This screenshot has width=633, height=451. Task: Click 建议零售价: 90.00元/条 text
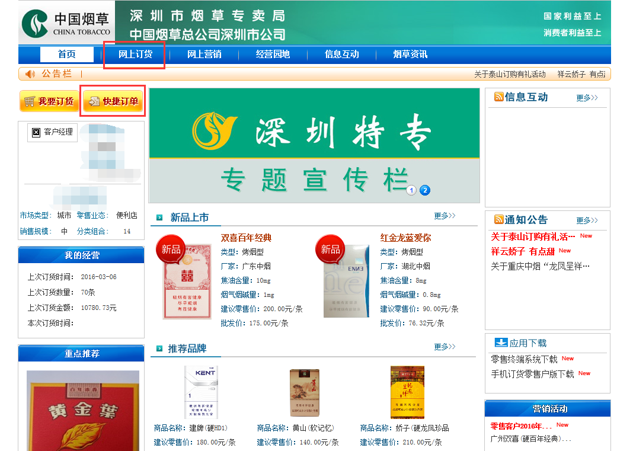(x=419, y=309)
